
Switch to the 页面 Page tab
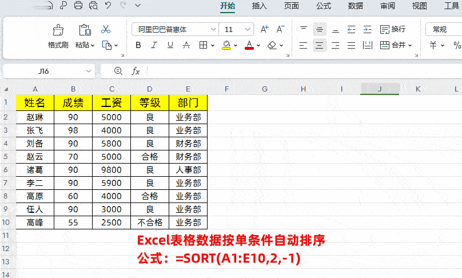292,6
